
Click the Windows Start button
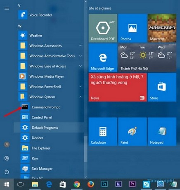(7, 184)
